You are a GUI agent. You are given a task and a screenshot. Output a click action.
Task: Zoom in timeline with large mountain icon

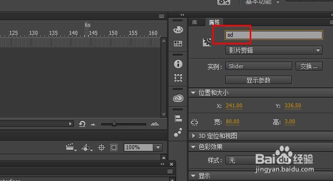(x=155, y=124)
